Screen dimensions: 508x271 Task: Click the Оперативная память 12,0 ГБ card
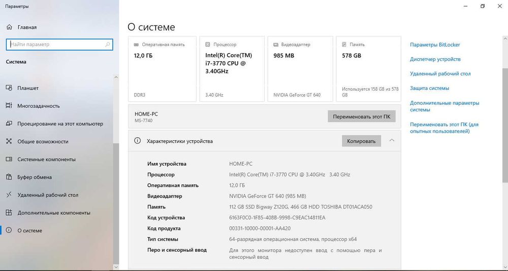[x=163, y=69]
